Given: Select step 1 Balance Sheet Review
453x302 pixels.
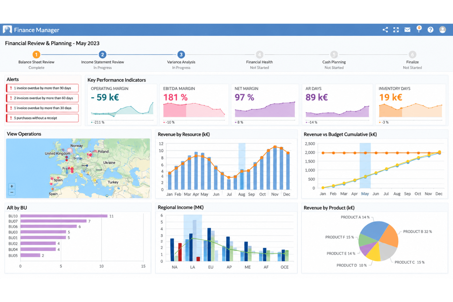Looking at the screenshot, I should [36, 54].
